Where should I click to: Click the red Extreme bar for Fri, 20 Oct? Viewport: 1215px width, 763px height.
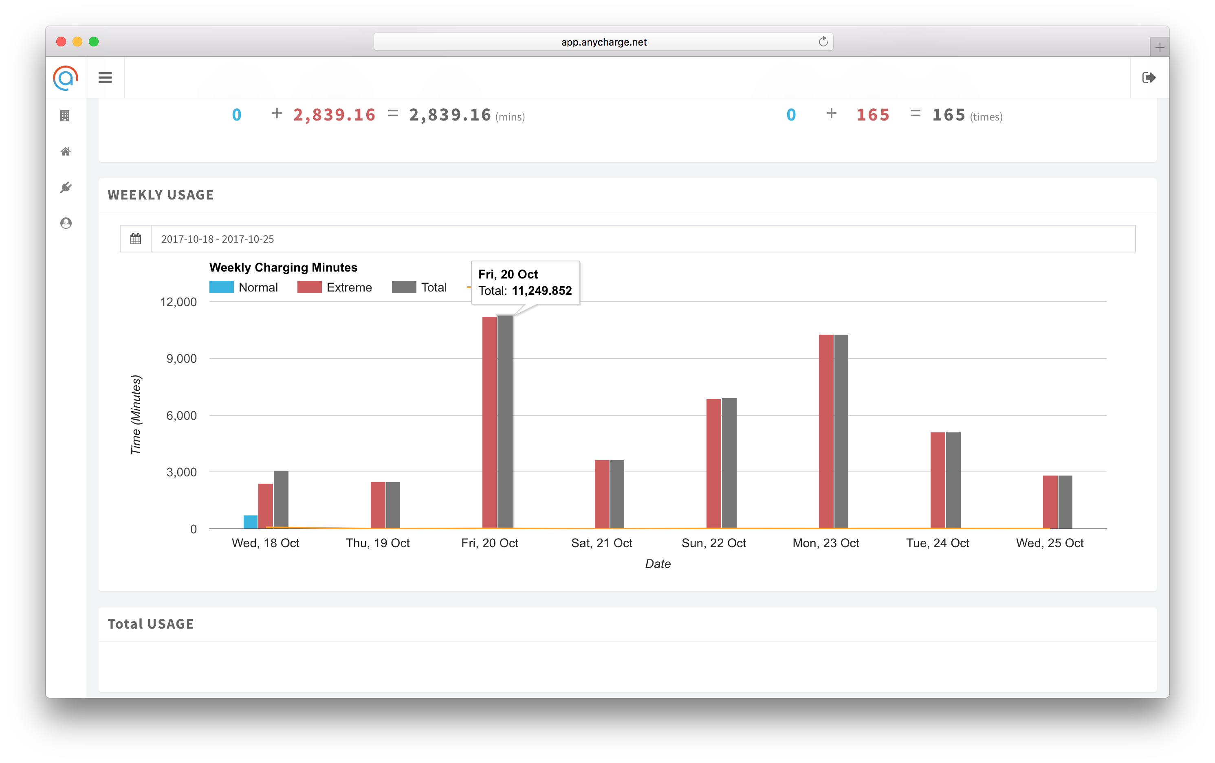point(489,423)
